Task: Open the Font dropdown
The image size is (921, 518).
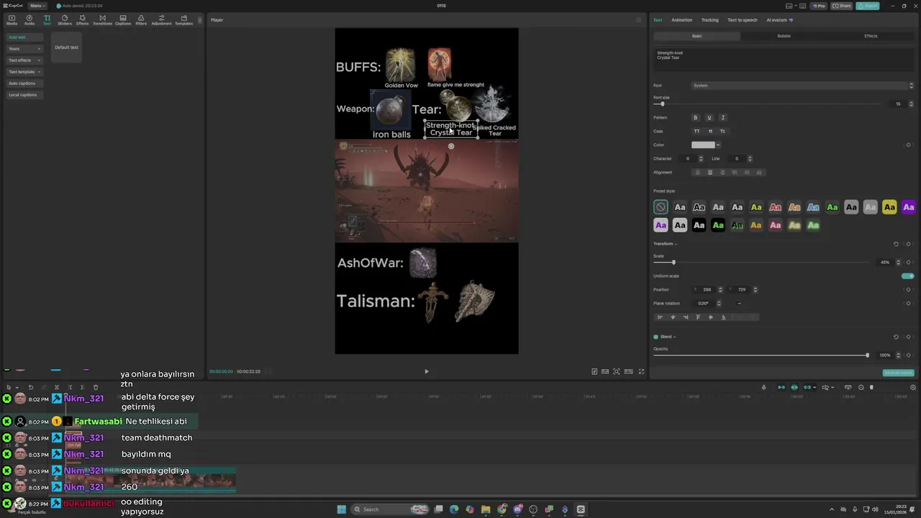Action: coord(802,86)
